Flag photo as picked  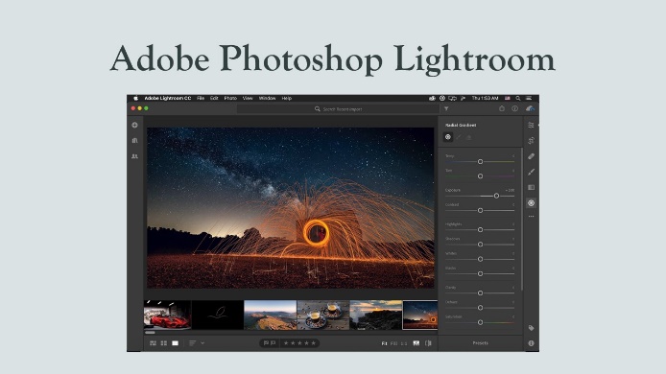pos(266,343)
